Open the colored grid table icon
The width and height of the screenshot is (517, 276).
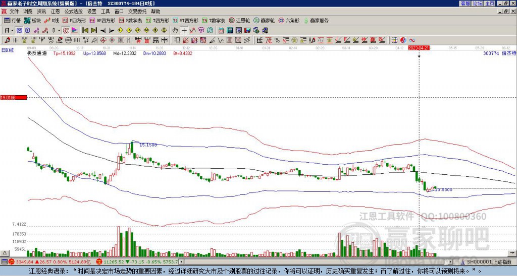tap(394, 40)
